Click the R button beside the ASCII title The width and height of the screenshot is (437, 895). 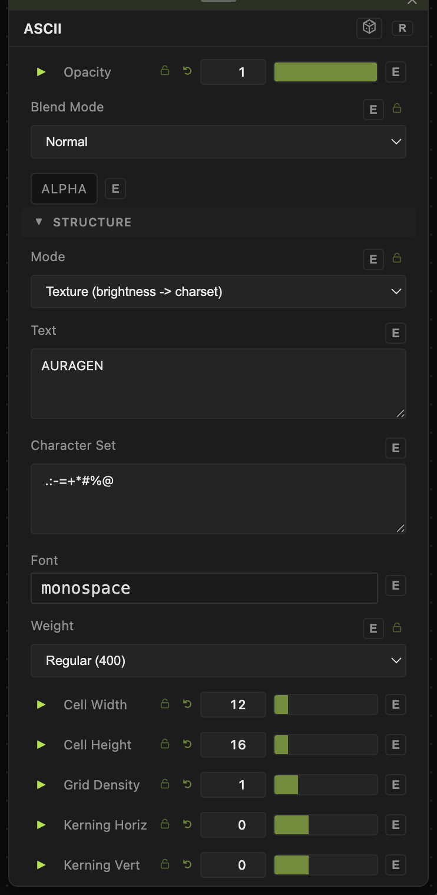tap(402, 28)
